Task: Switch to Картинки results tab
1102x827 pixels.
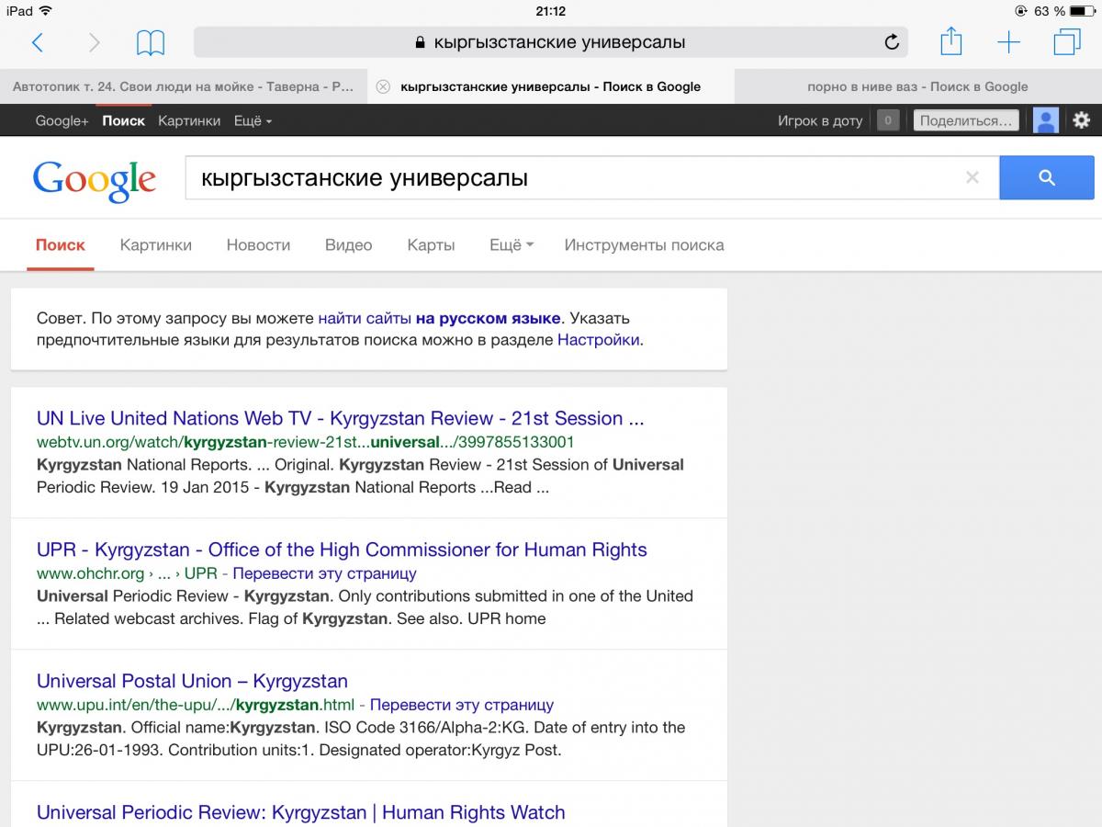Action: [156, 245]
